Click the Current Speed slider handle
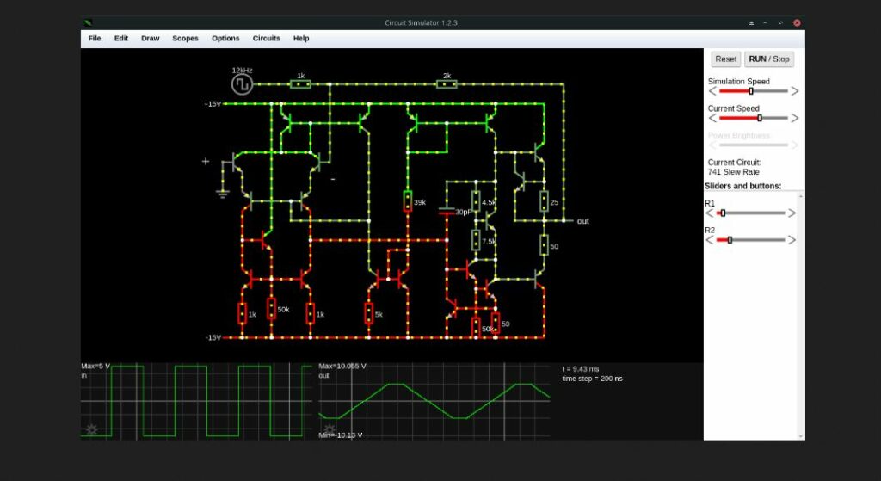Image resolution: width=881 pixels, height=481 pixels. pos(760,118)
